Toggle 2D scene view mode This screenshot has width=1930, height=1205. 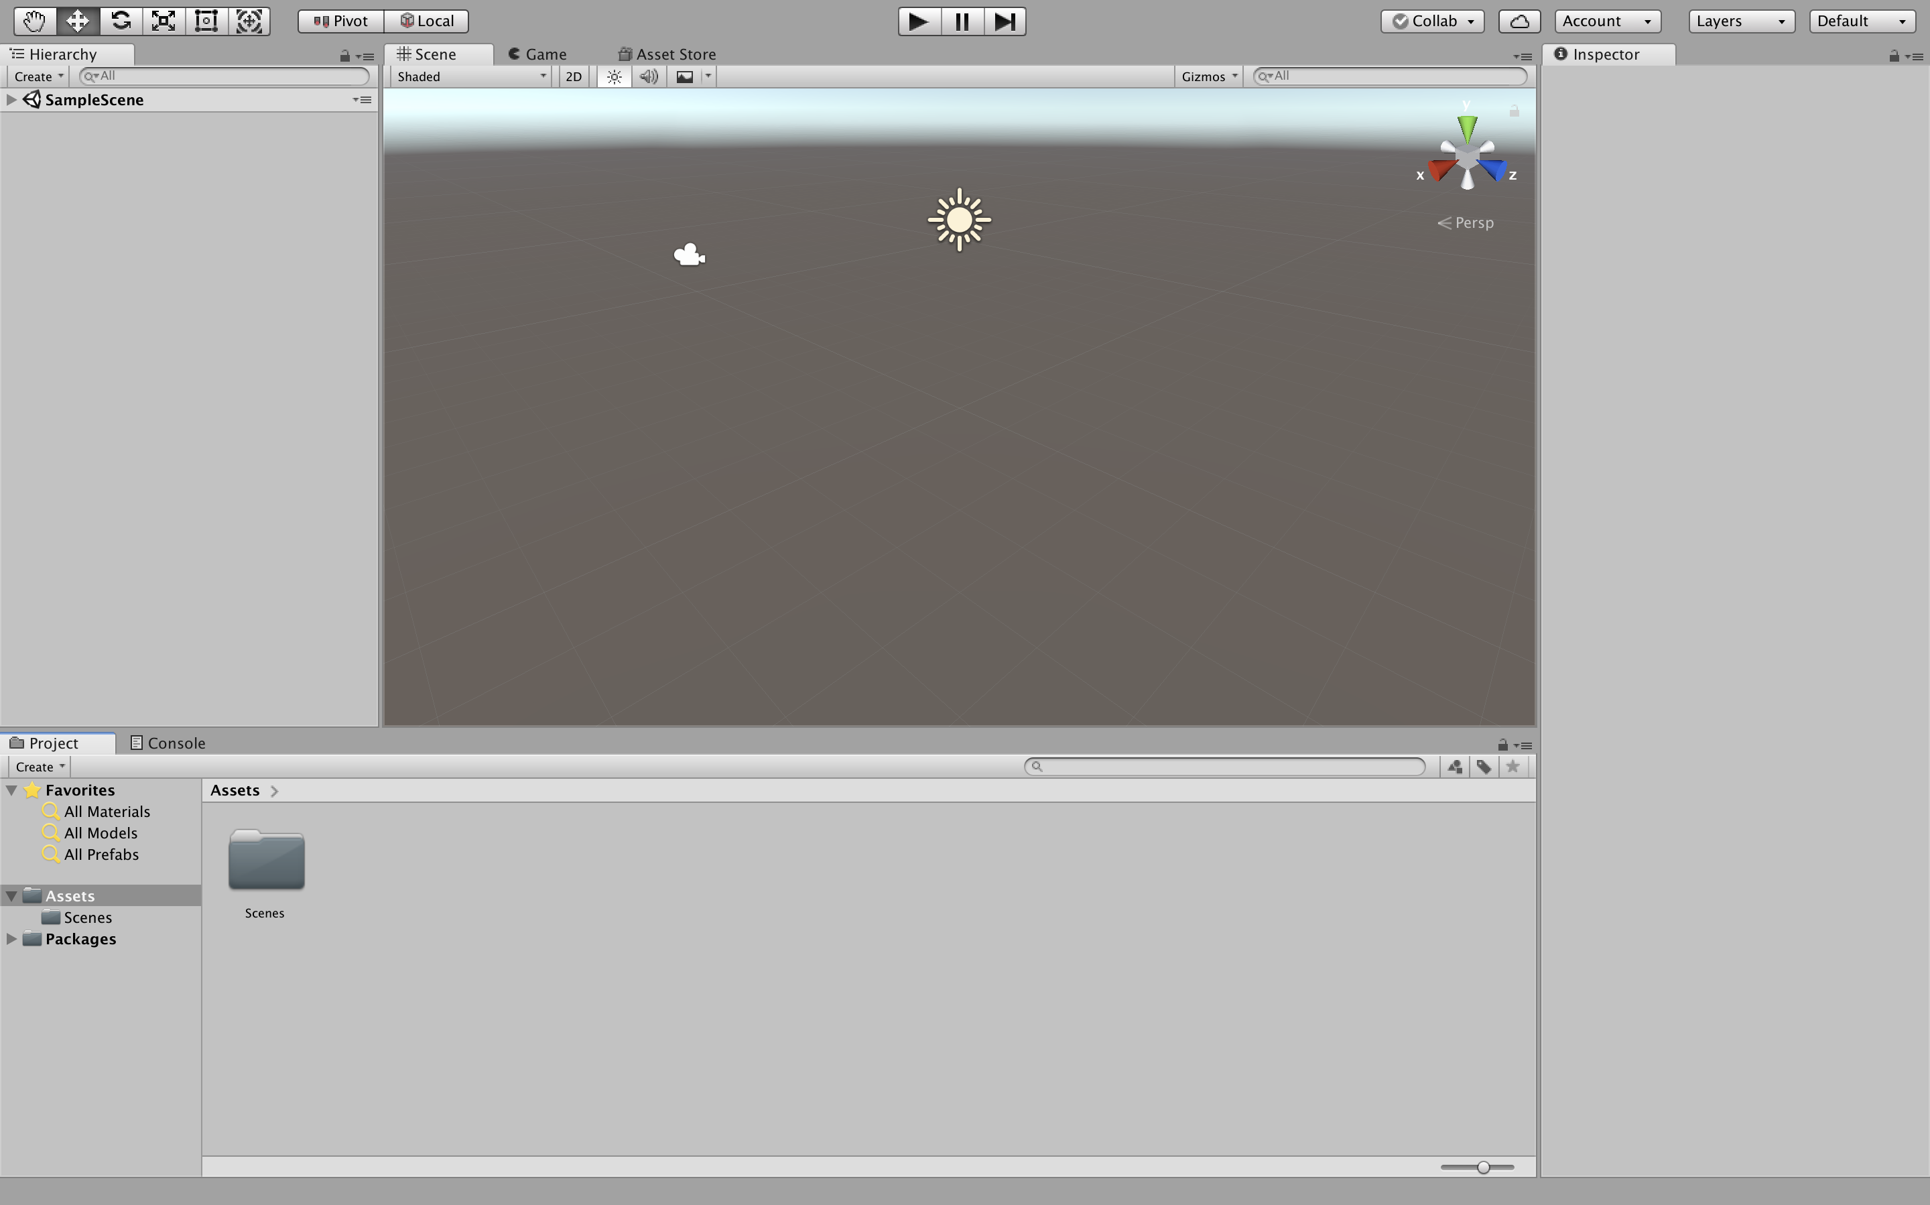(574, 76)
